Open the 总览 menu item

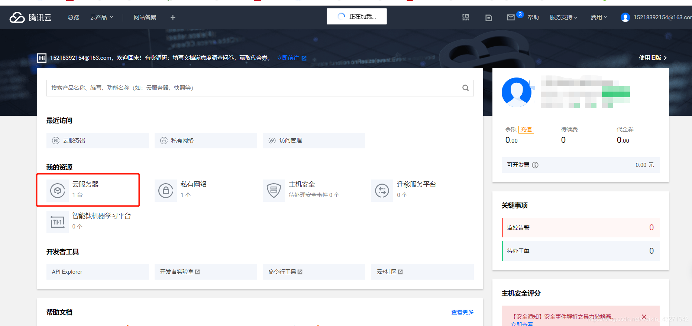click(74, 17)
